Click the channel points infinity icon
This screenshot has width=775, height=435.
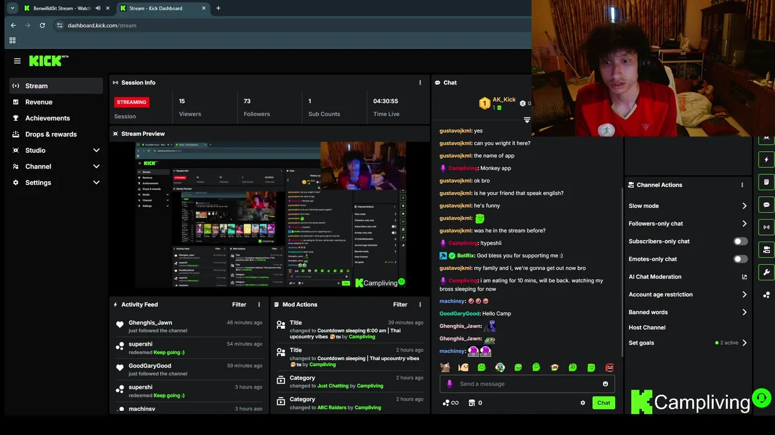click(x=450, y=403)
